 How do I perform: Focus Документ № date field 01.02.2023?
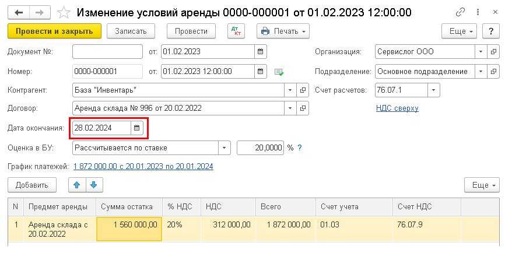pyautogui.click(x=208, y=51)
